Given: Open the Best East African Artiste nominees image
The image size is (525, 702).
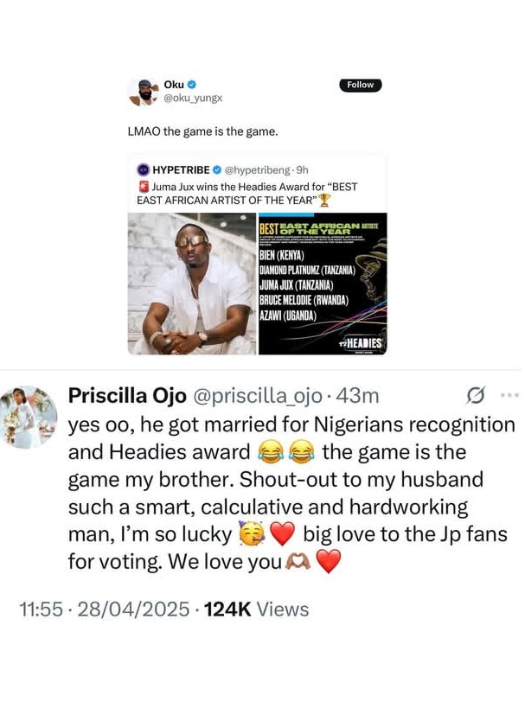Looking at the screenshot, I should click(x=322, y=284).
